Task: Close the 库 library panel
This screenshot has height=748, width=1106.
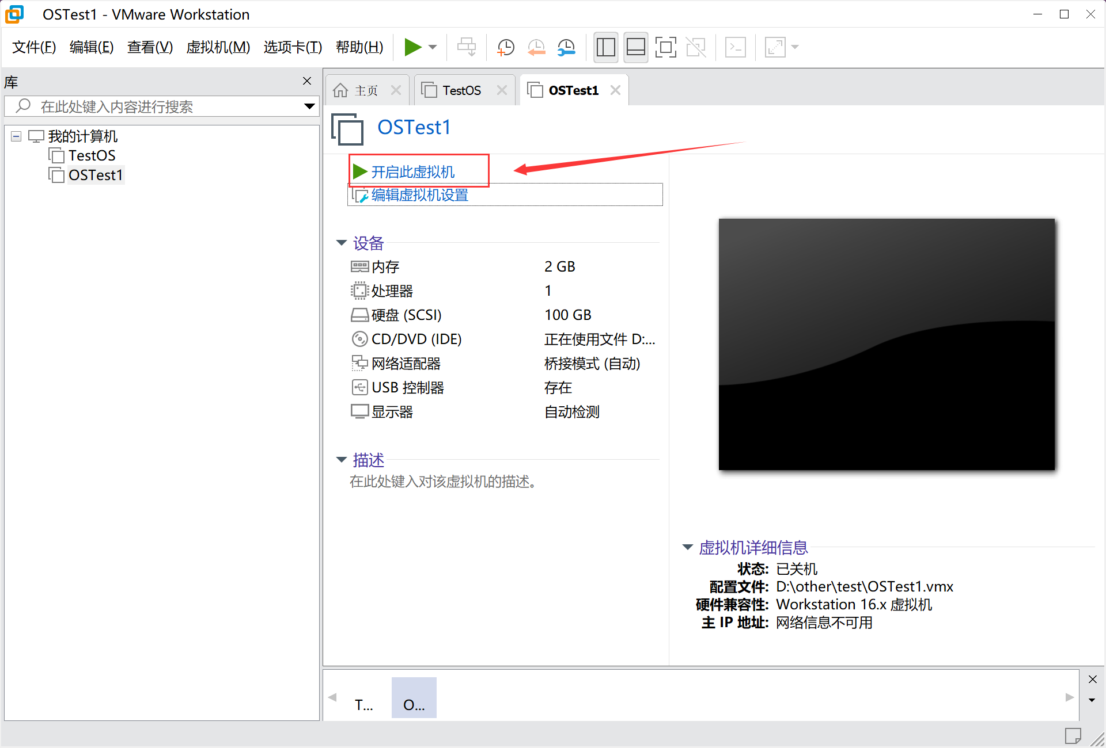Action: coord(307,81)
